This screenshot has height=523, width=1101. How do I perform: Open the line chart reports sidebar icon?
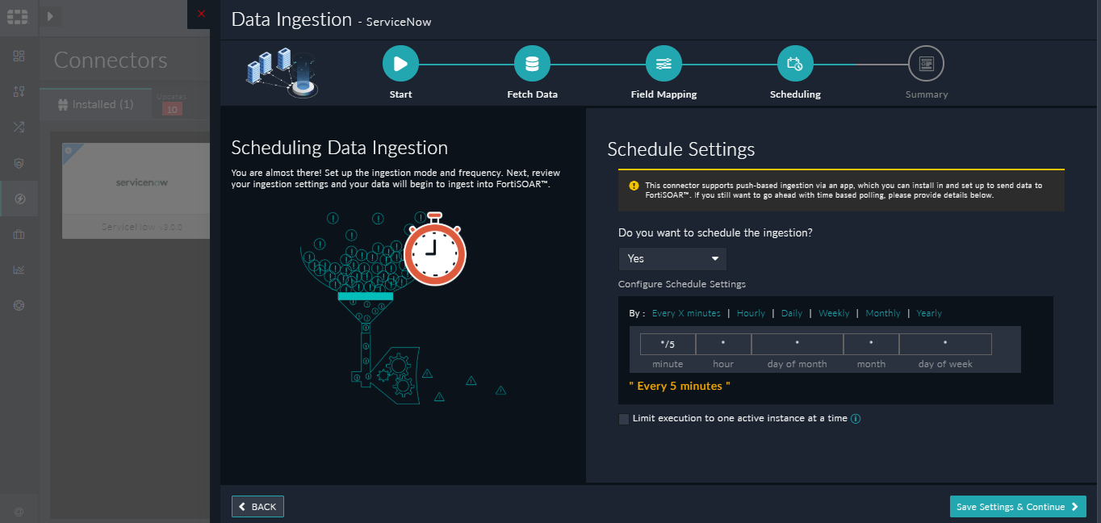pyautogui.click(x=19, y=270)
